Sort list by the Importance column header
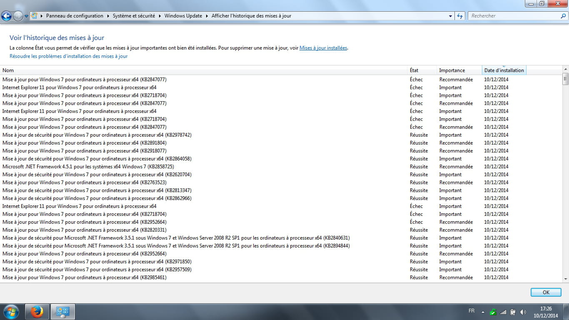Image resolution: width=569 pixels, height=320 pixels. (x=459, y=70)
